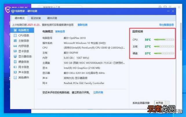186x117 pixels.
Task: Minimize the 硬件检测 window
Action: coord(168,11)
